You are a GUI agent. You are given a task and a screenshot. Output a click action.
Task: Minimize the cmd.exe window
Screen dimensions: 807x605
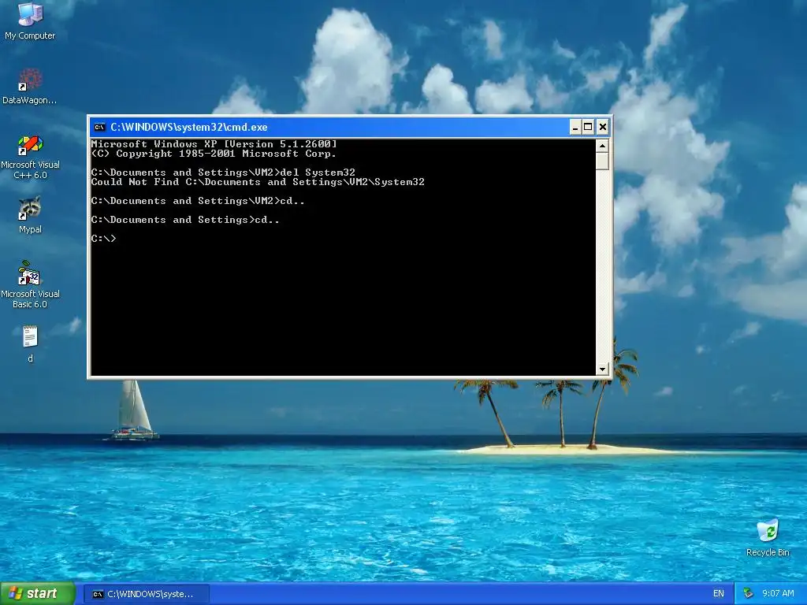pos(575,127)
